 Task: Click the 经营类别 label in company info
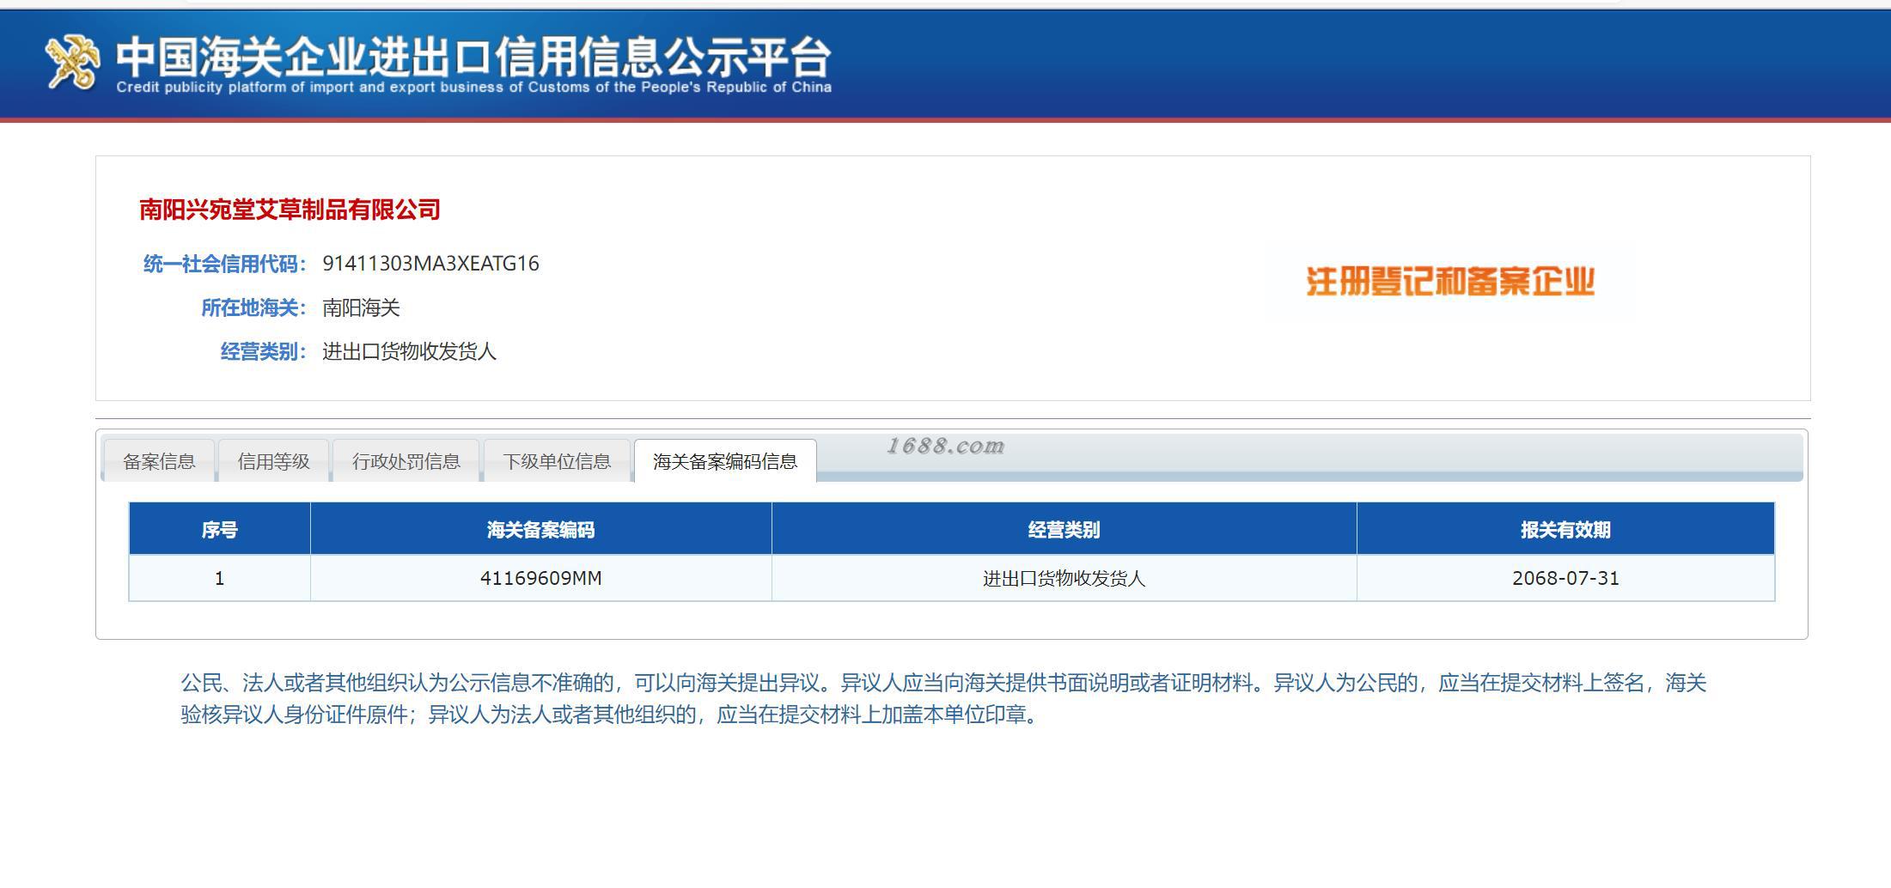[263, 351]
